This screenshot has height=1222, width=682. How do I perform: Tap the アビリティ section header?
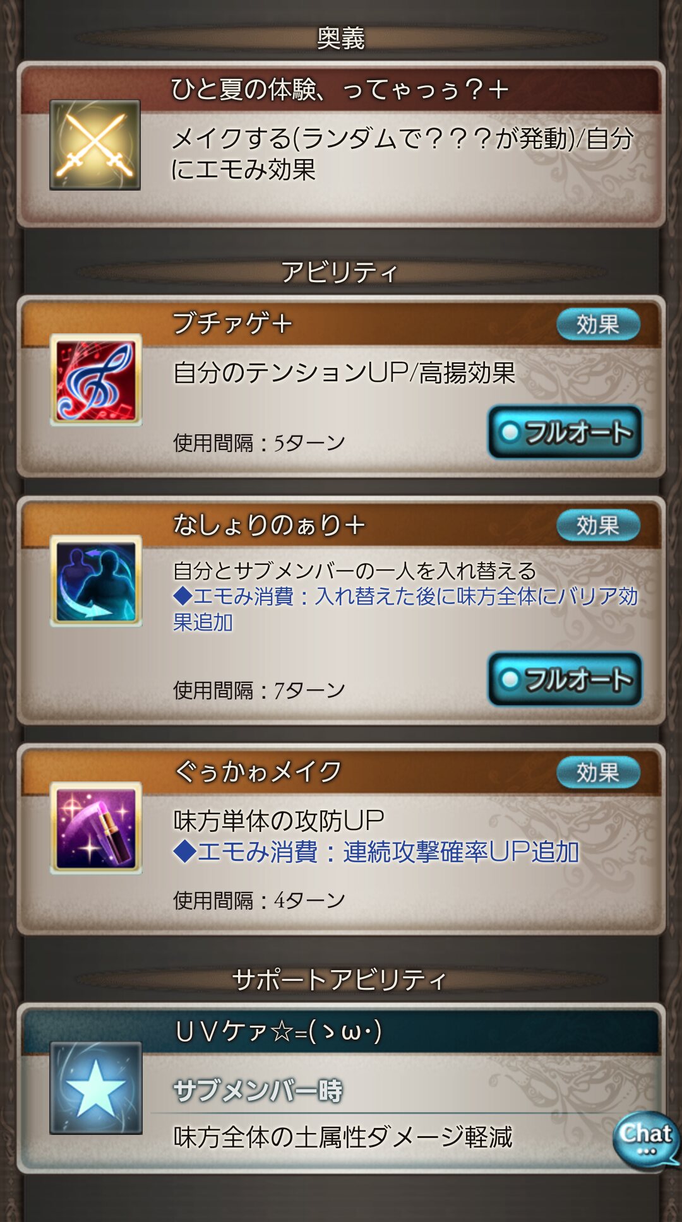340,273
